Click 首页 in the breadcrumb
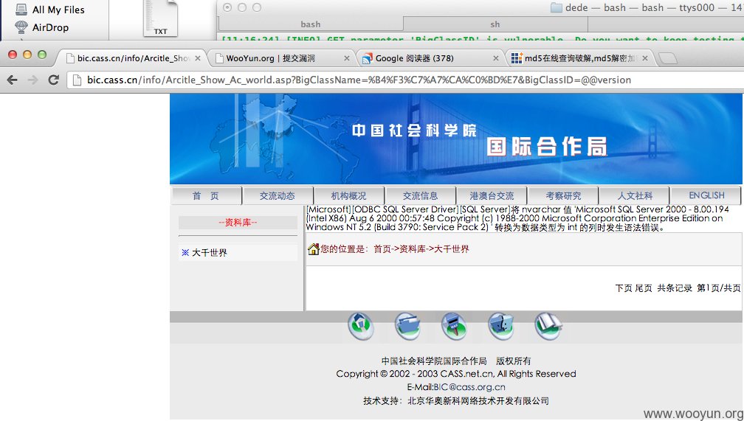744x421 pixels. coord(382,249)
